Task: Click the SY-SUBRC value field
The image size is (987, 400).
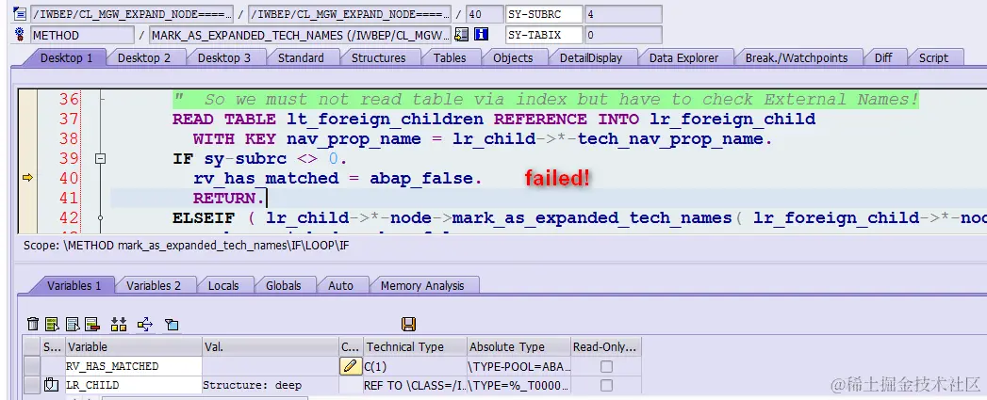Action: coord(623,14)
